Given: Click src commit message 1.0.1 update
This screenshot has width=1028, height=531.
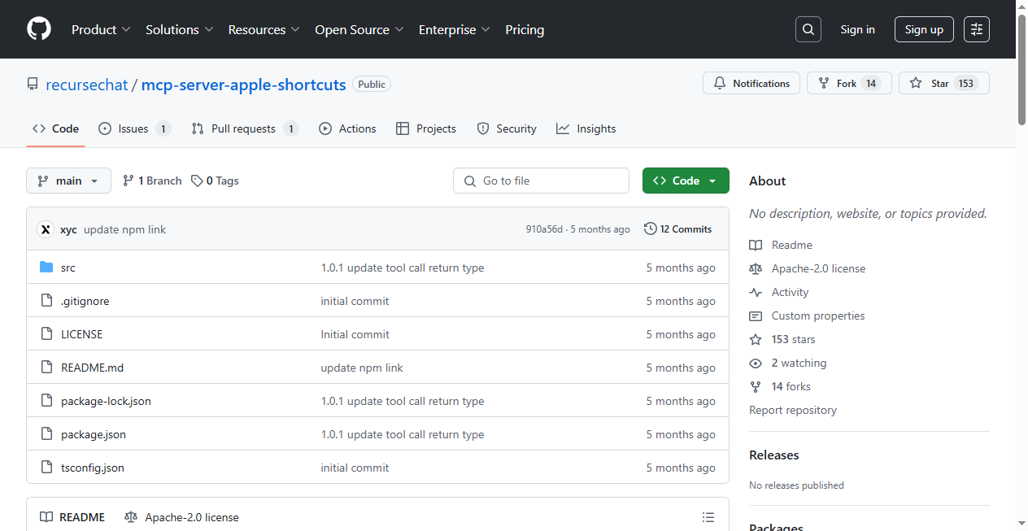Looking at the screenshot, I should point(403,268).
